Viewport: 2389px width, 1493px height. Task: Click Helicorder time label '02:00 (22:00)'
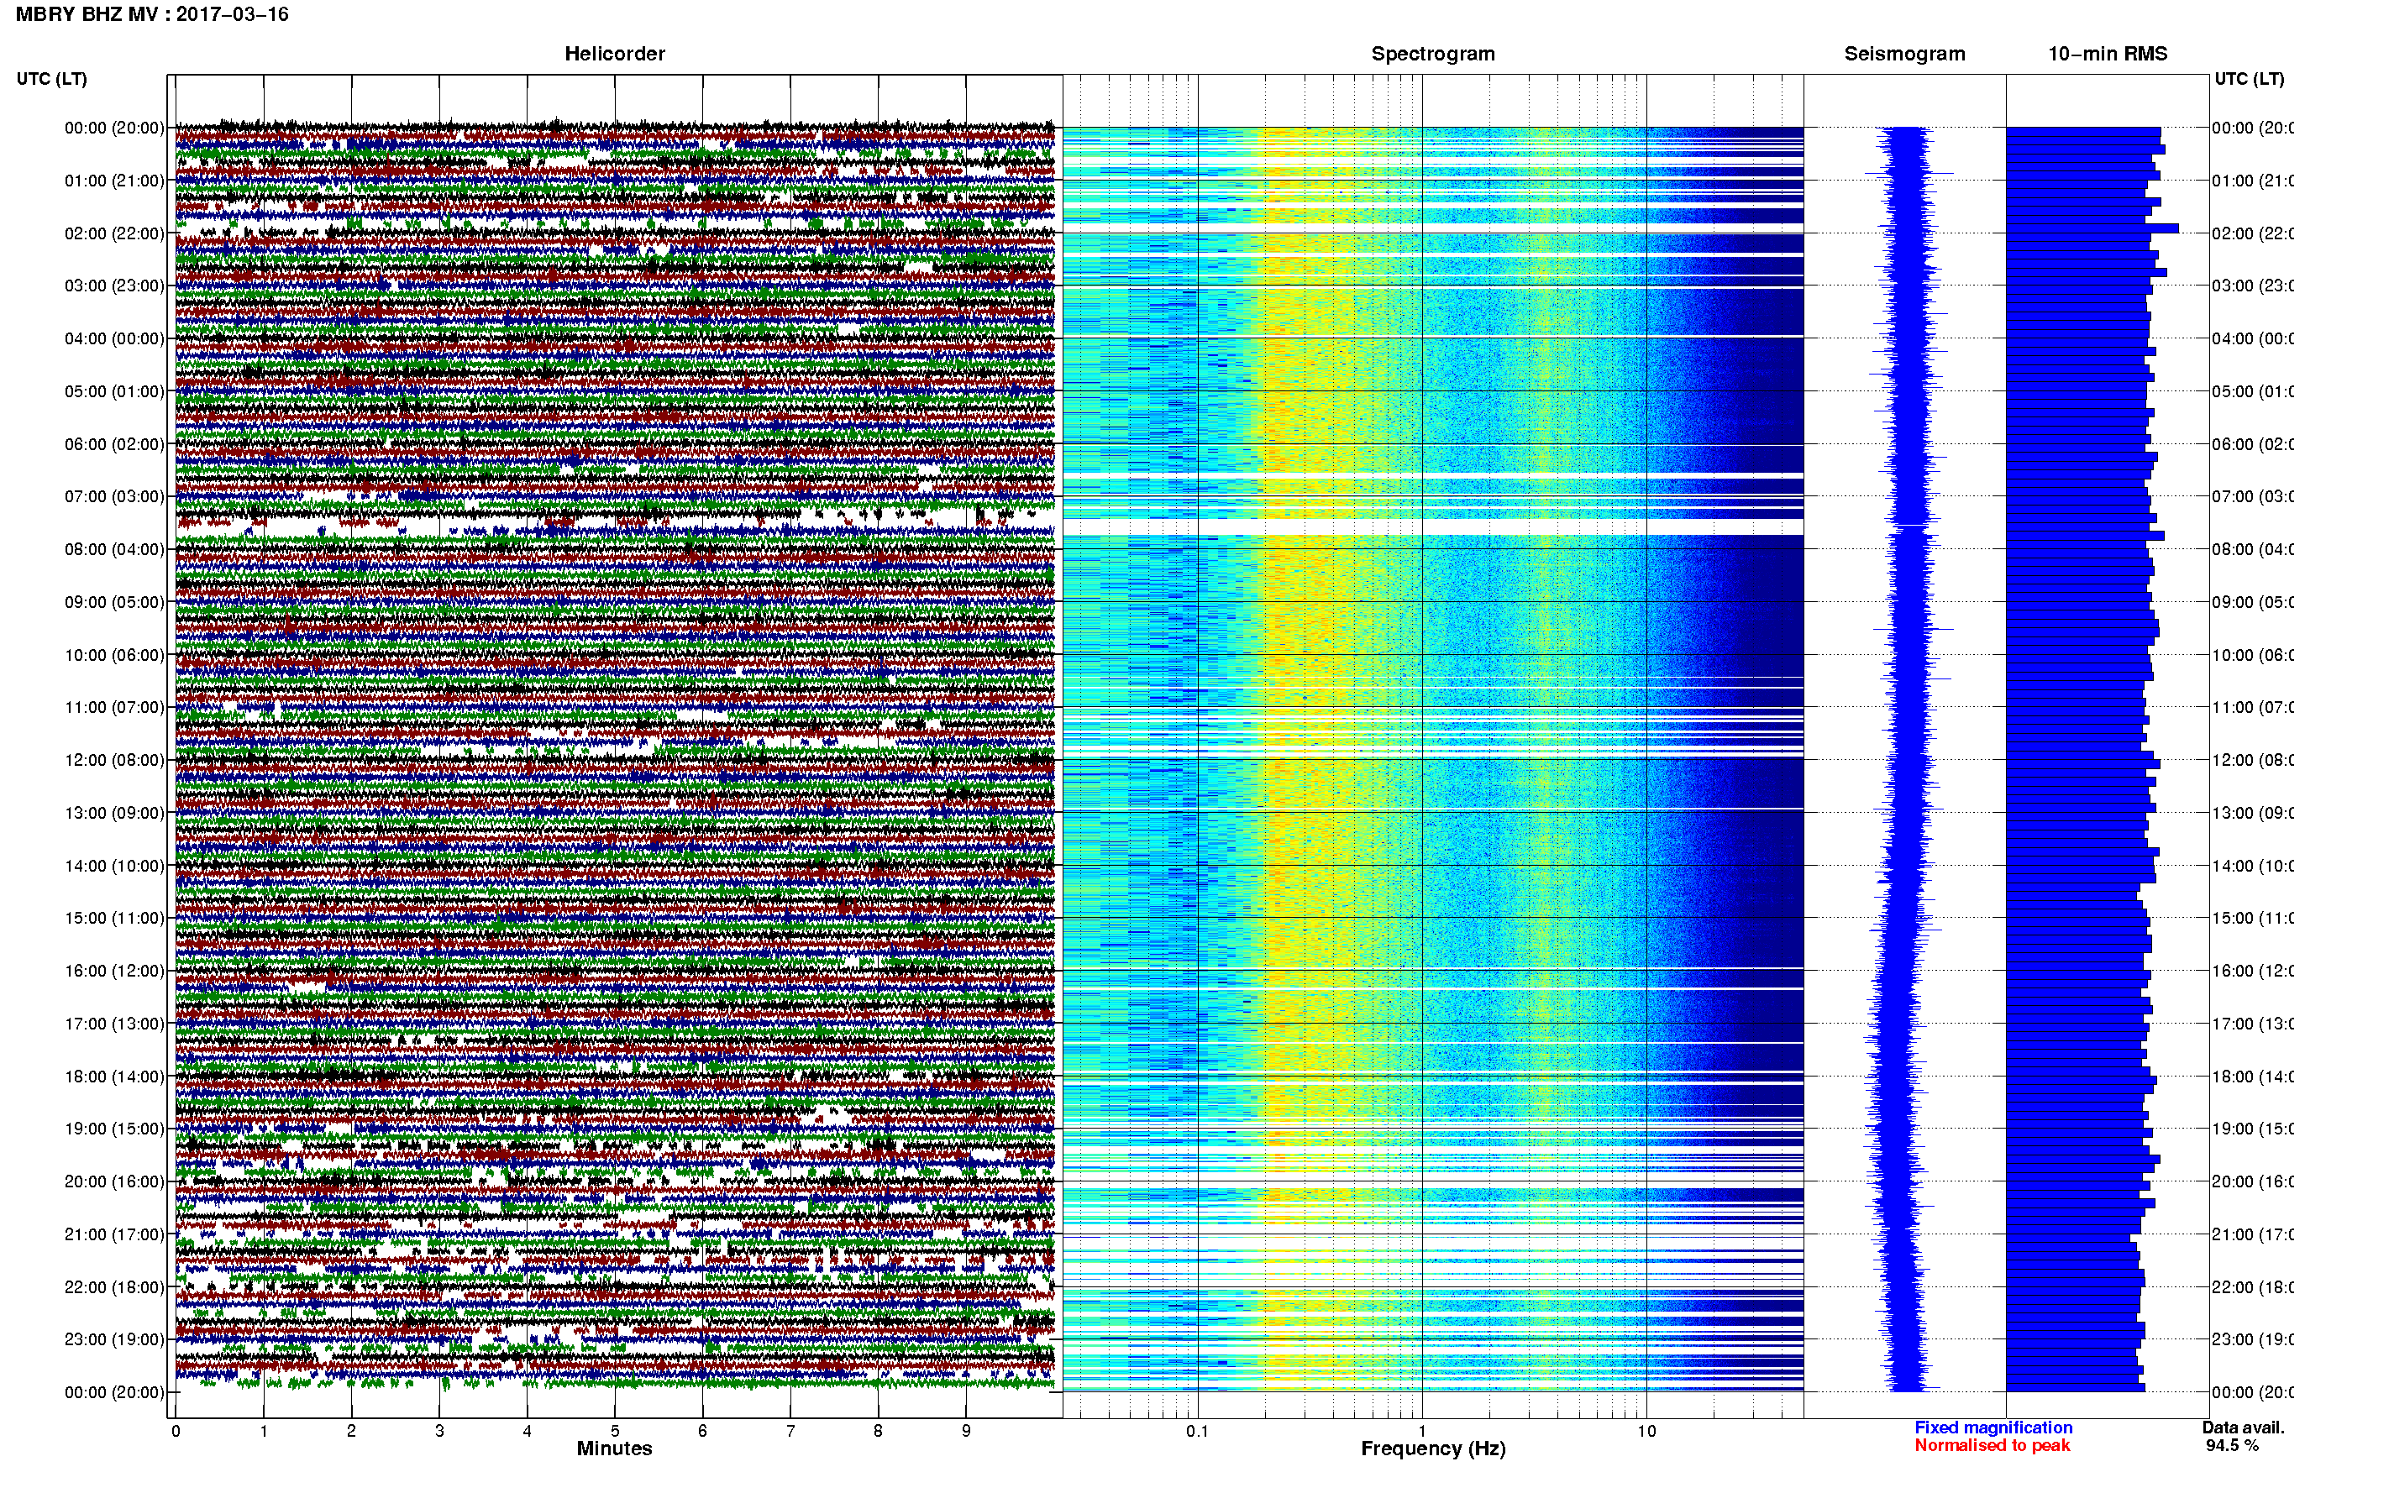point(114,233)
